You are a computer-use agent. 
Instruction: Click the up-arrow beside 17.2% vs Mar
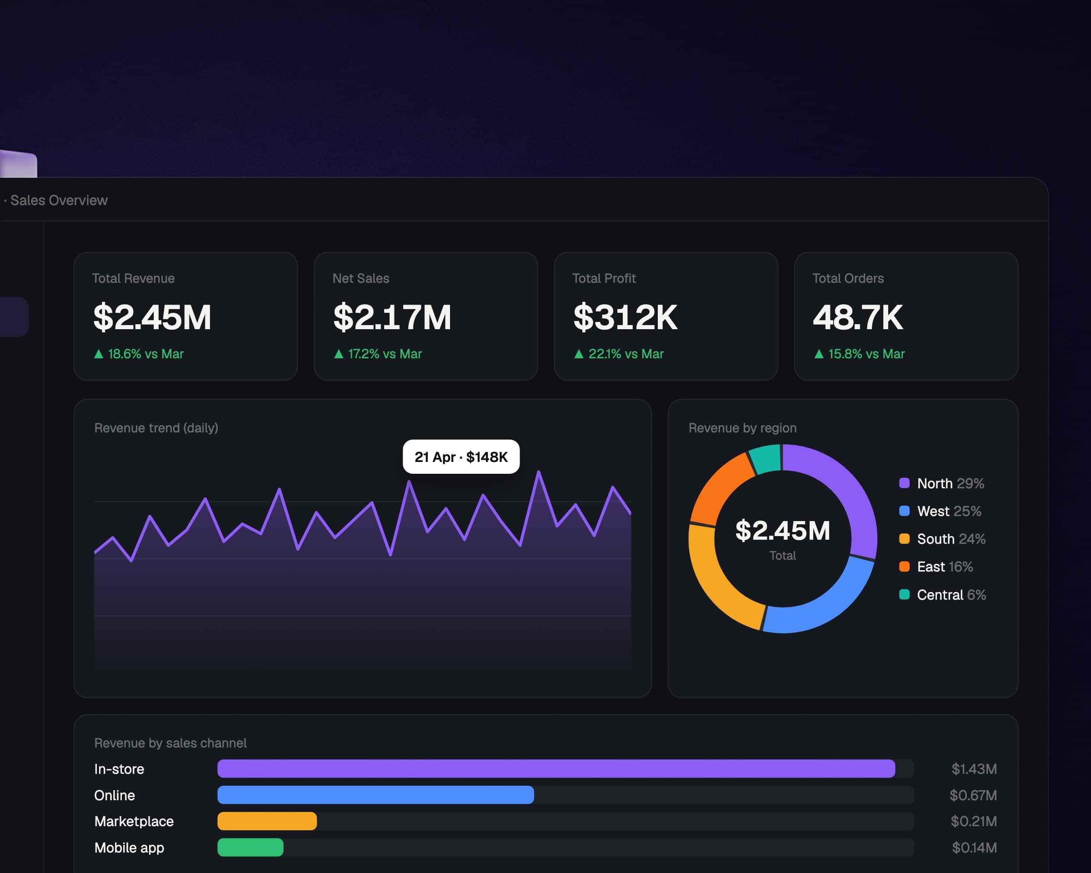pos(339,354)
